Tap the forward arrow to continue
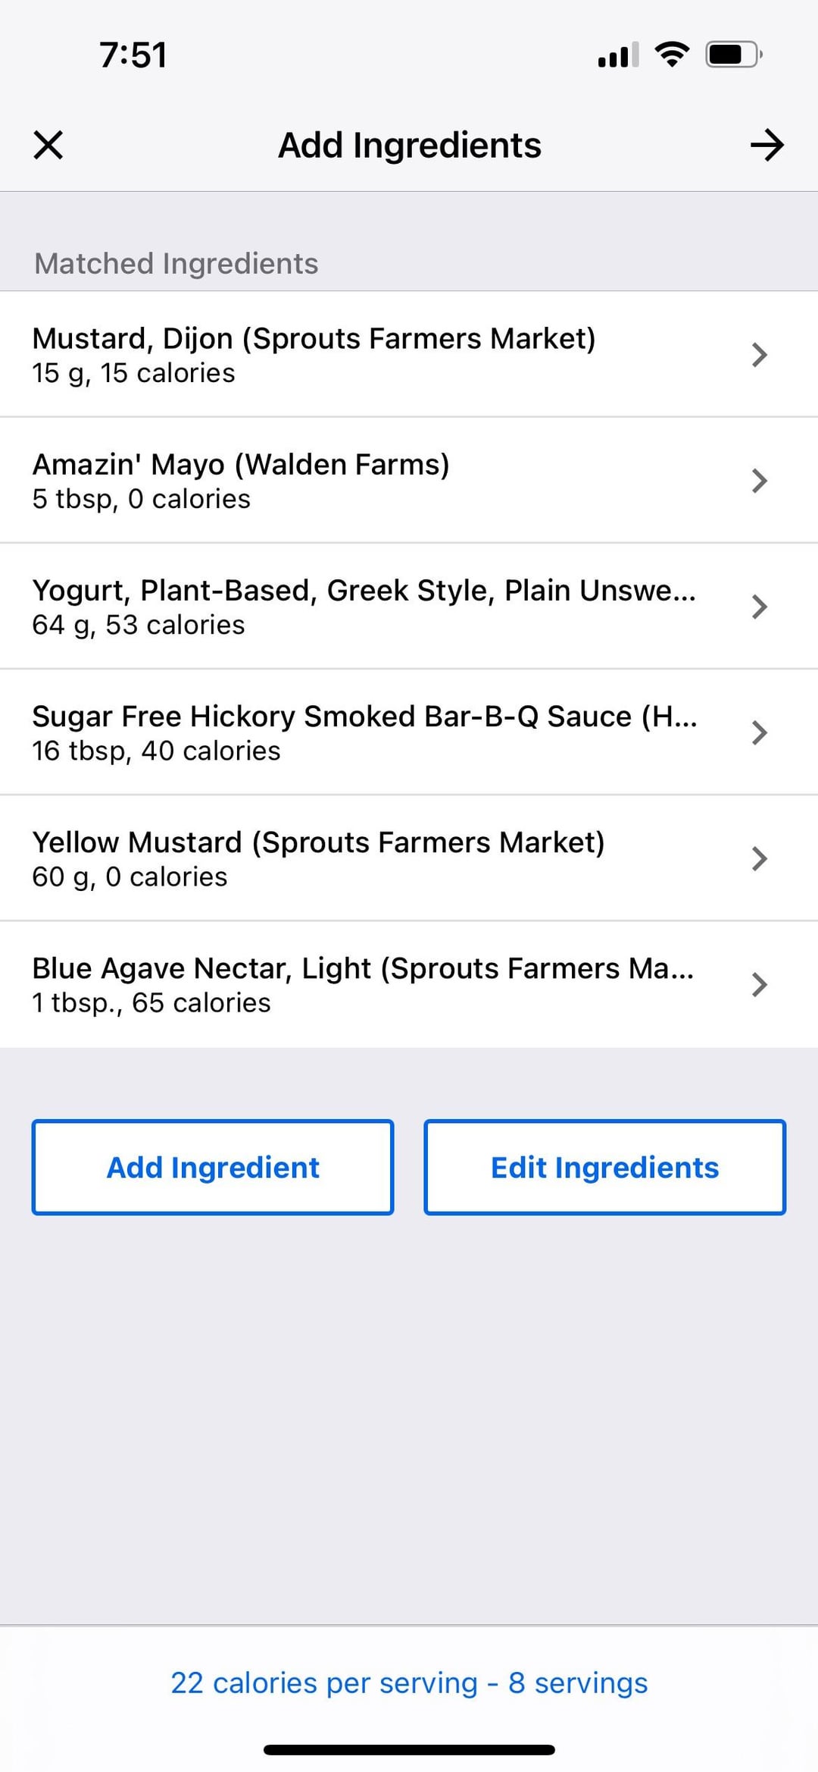818x1772 pixels. 766,145
